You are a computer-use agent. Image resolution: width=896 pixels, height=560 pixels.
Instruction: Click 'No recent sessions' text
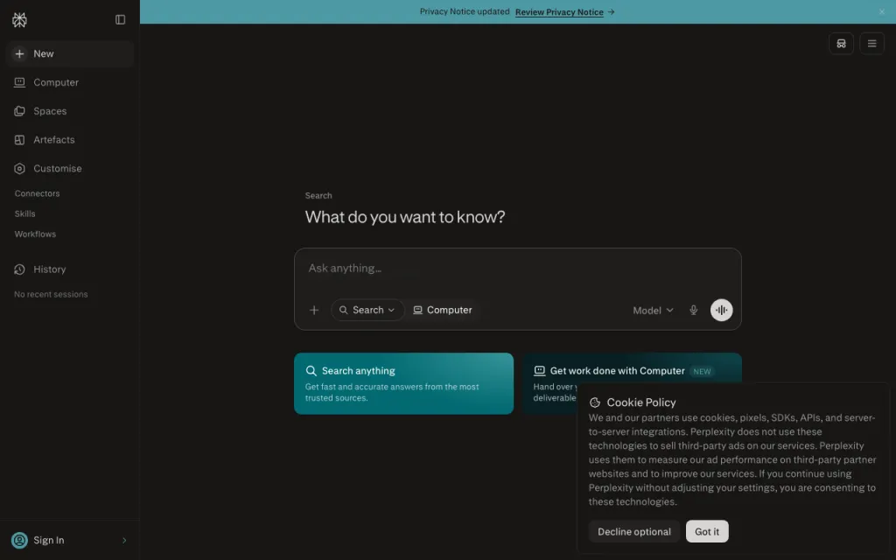tap(51, 294)
